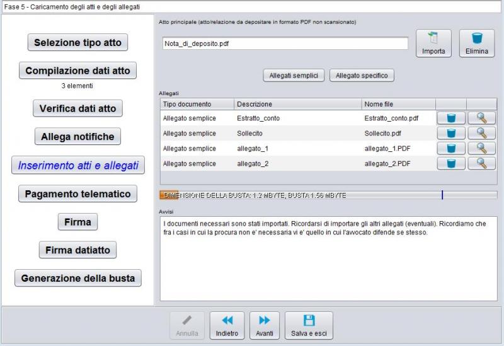Delete the allegato_2 attachment row
The width and height of the screenshot is (504, 346).
(x=451, y=163)
